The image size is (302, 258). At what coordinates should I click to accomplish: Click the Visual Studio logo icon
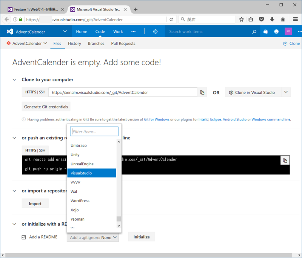(10, 32)
